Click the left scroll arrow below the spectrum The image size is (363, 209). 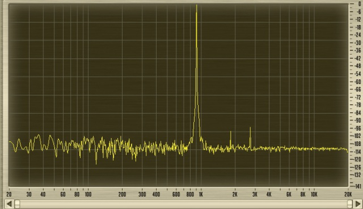point(9,204)
